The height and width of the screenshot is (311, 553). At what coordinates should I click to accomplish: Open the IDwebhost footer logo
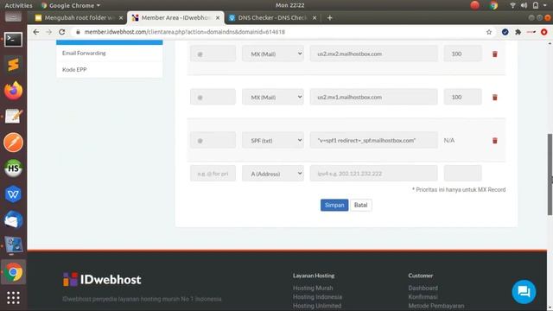click(102, 280)
